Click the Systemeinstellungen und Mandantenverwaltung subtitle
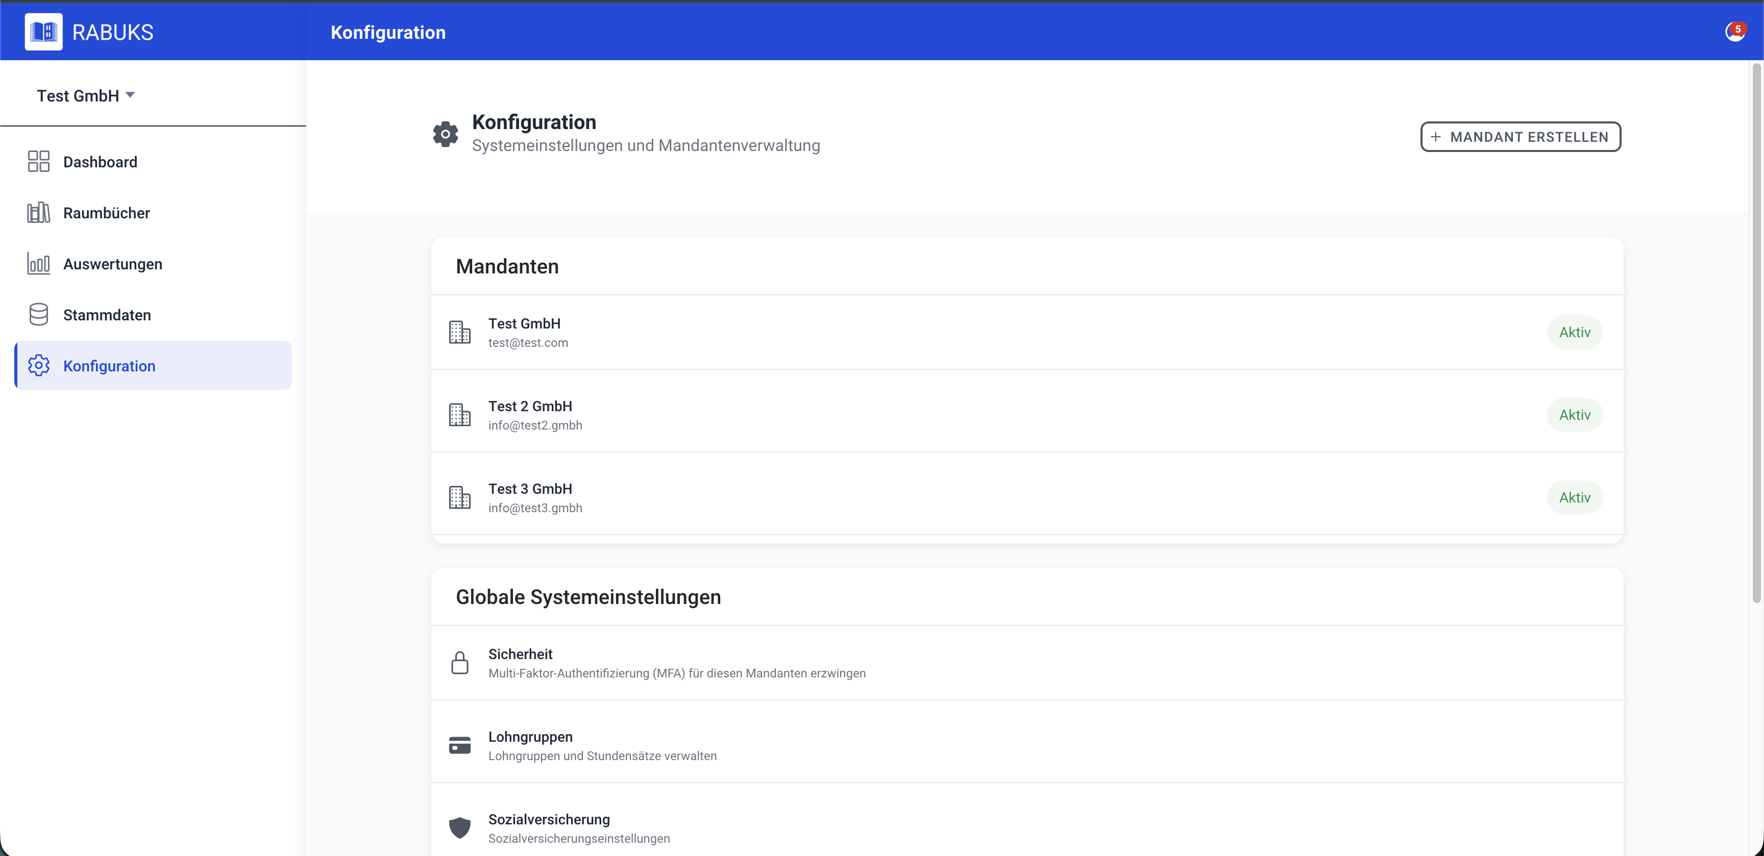This screenshot has width=1764, height=856. [x=646, y=146]
